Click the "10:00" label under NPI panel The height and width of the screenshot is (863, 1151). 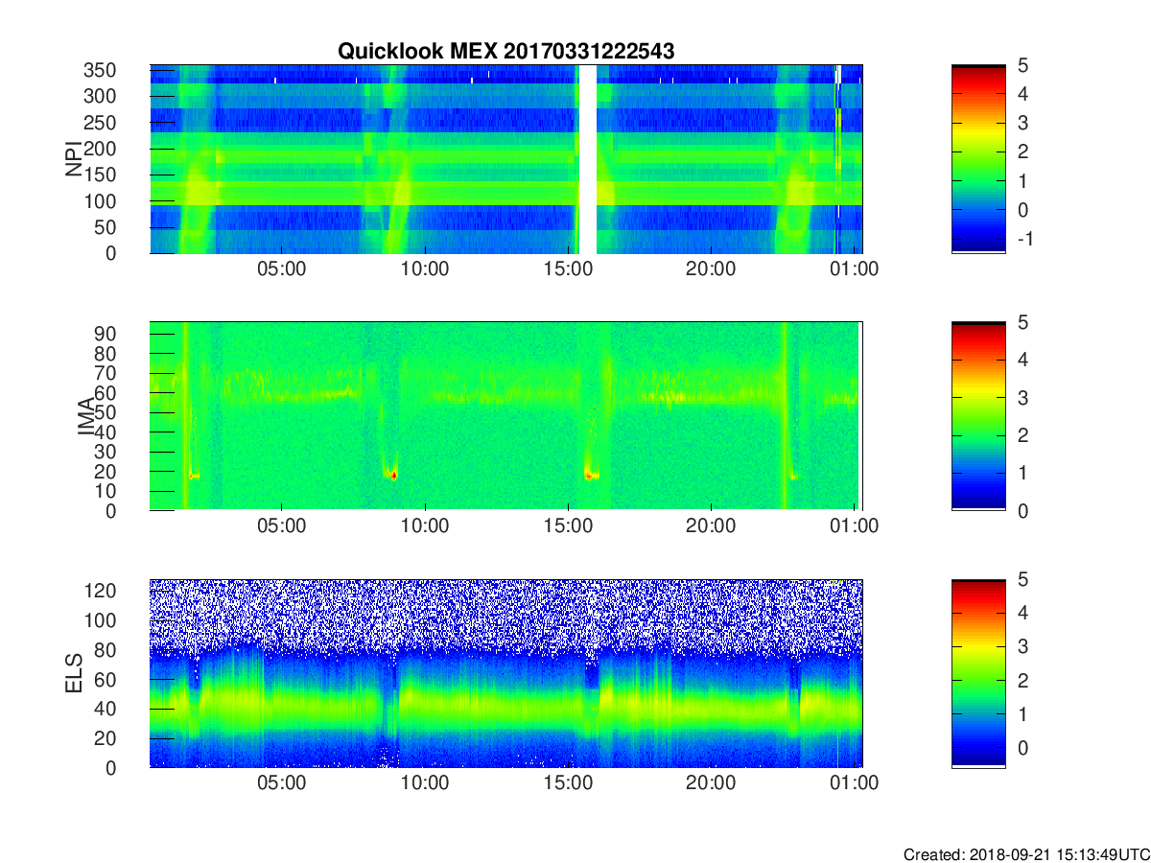[425, 269]
